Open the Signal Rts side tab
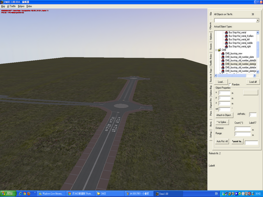The image size is (263, 197). coord(211,103)
